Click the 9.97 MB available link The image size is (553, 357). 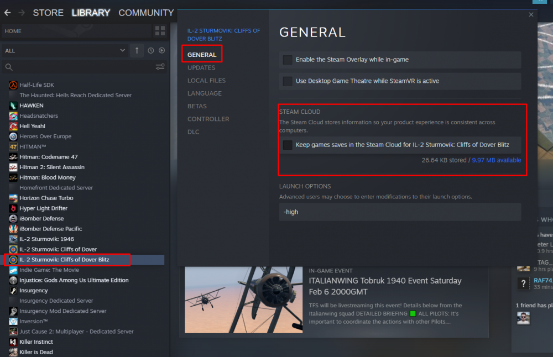[496, 160]
